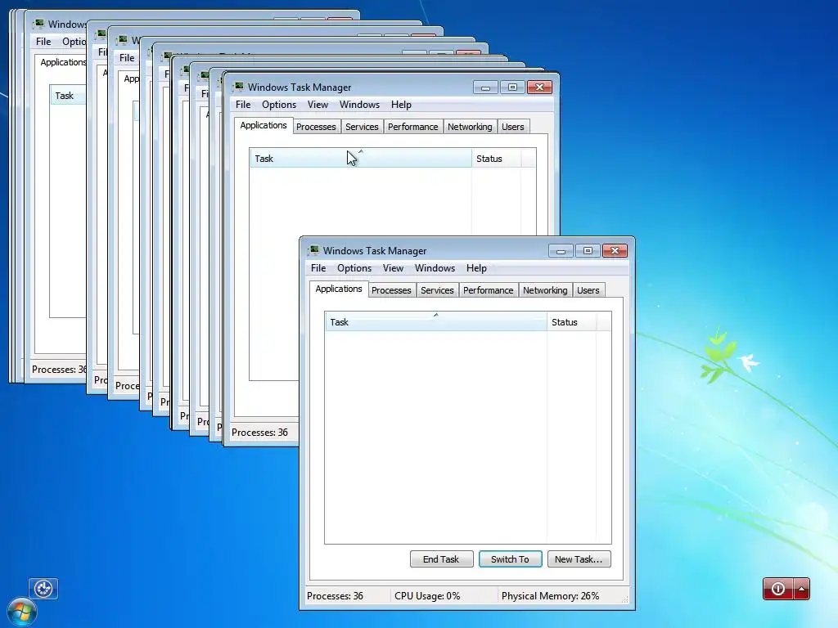
Task: Open View menu in front Task Manager
Action: click(393, 268)
